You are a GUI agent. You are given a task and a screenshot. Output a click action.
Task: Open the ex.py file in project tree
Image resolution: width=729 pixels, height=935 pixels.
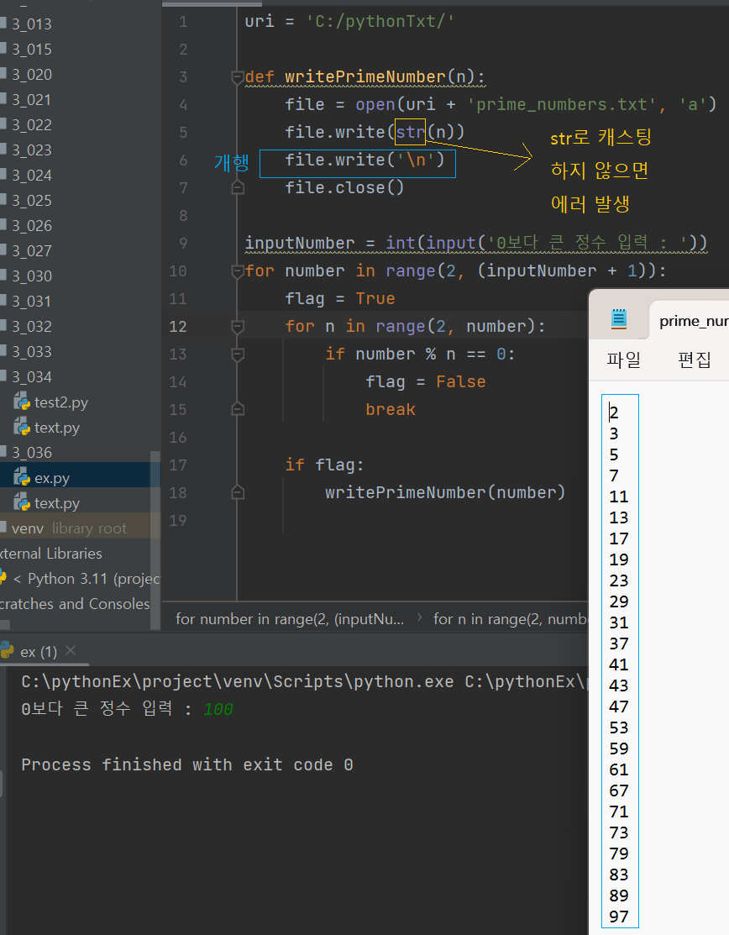click(x=52, y=478)
